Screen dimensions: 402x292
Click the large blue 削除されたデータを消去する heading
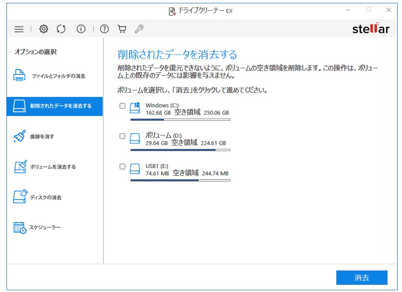click(x=177, y=54)
